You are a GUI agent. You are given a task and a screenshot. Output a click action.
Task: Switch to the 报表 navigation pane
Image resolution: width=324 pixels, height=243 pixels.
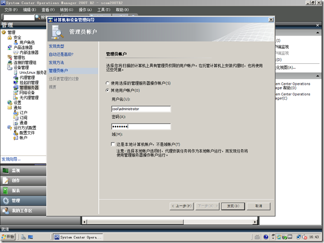tap(23, 191)
